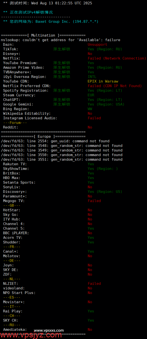Viewport: 147px width, 339px height.
Task: Click the 'ChatGPT:' label
Action: click(x=12, y=100)
